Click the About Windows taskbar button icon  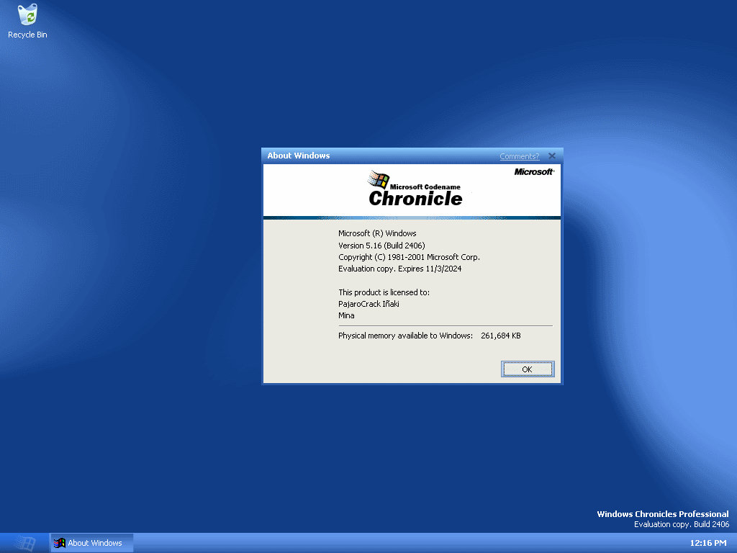[x=58, y=542]
